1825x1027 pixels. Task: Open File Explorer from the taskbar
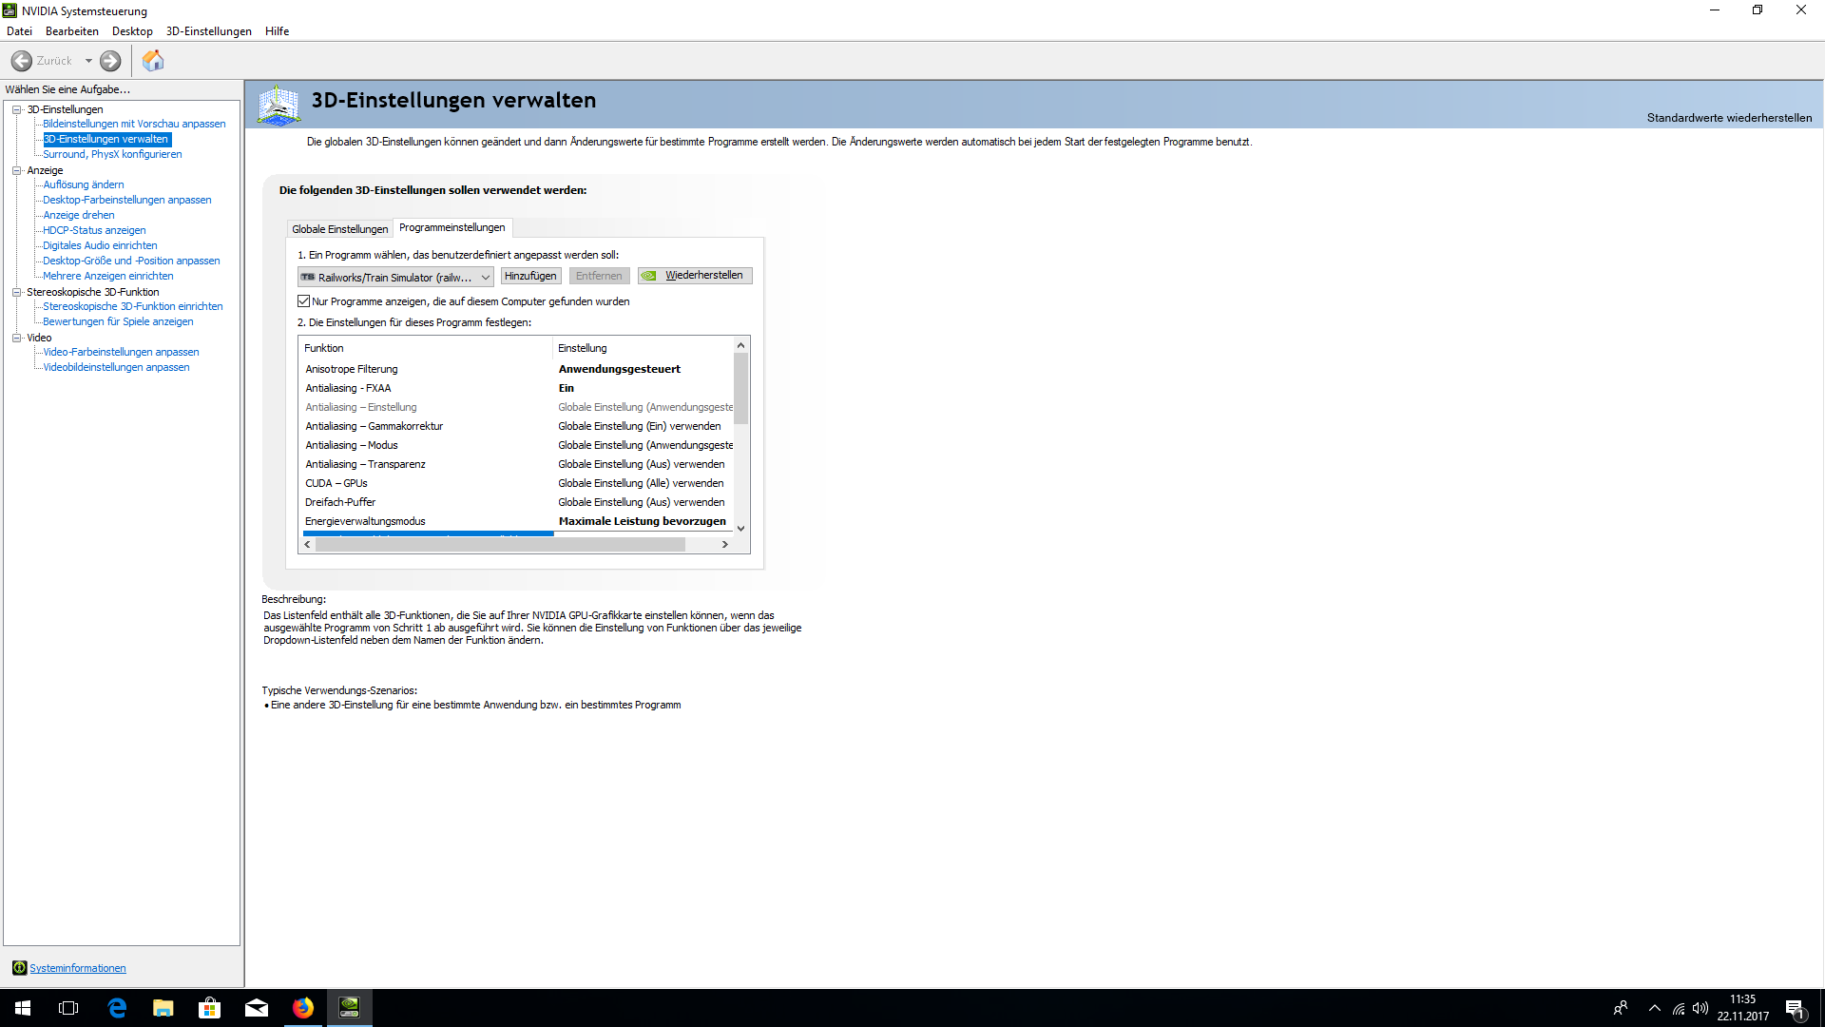pyautogui.click(x=163, y=1008)
